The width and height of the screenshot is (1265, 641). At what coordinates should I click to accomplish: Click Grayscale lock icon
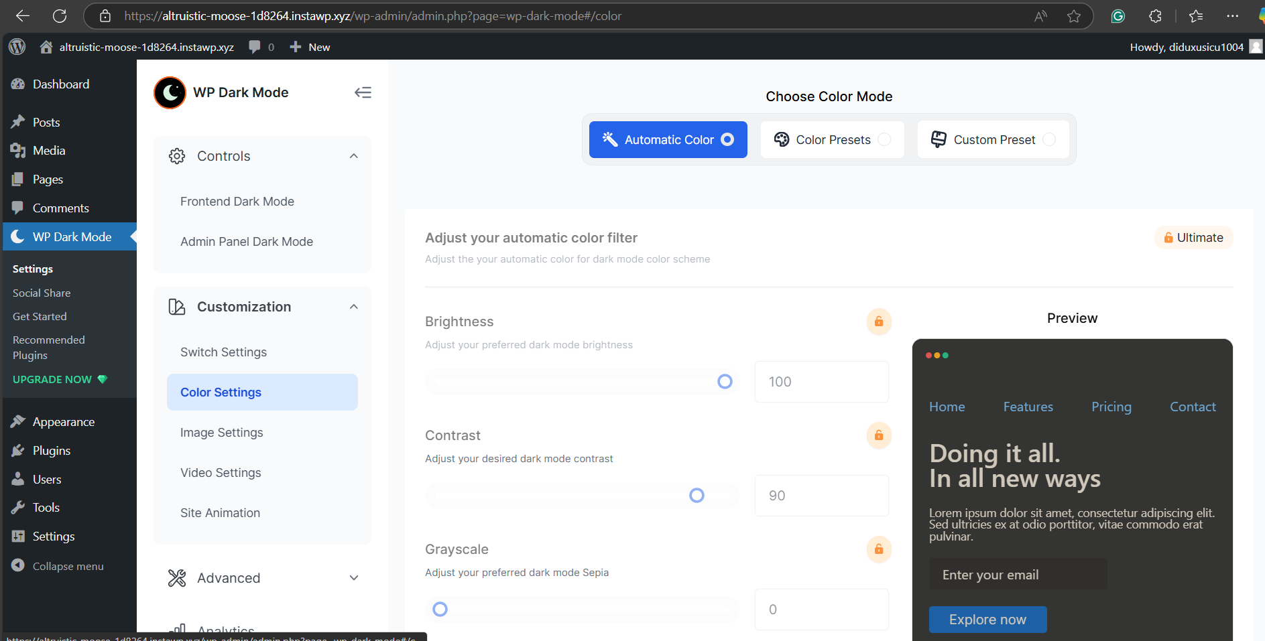click(879, 549)
